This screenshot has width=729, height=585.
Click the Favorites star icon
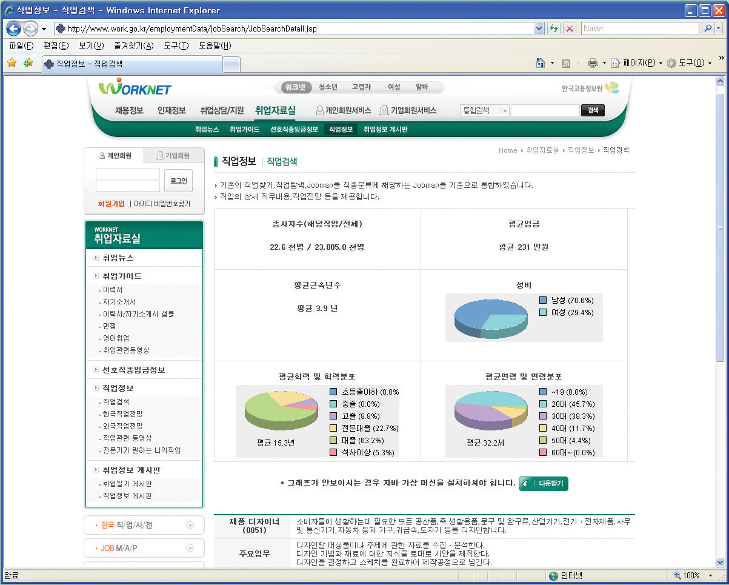[12, 63]
